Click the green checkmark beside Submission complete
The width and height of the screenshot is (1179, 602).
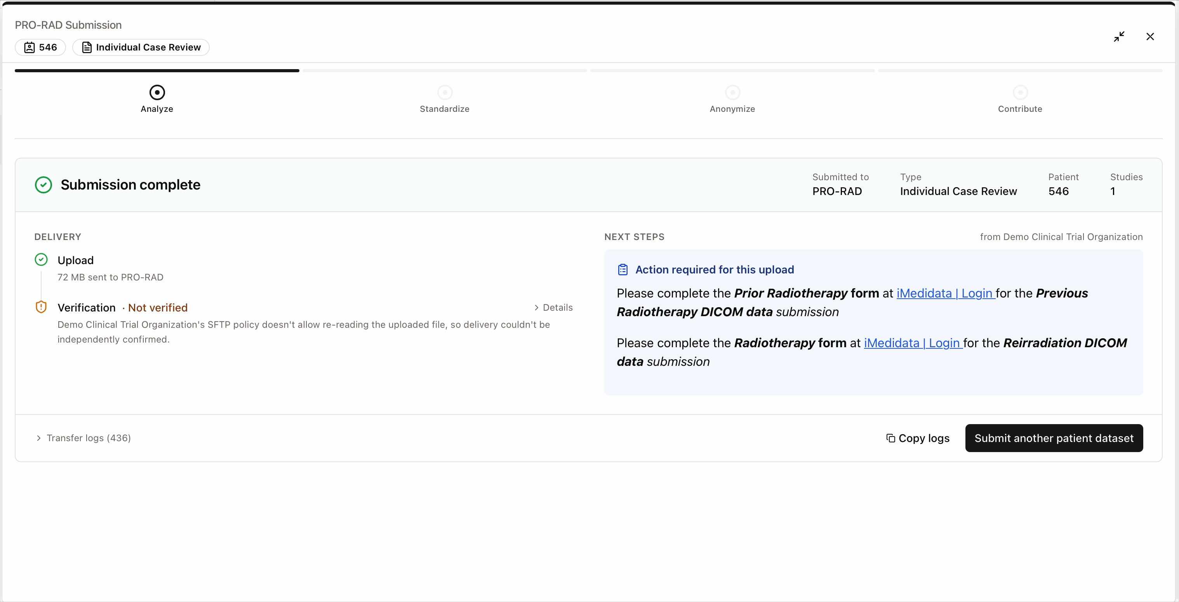[x=43, y=185]
